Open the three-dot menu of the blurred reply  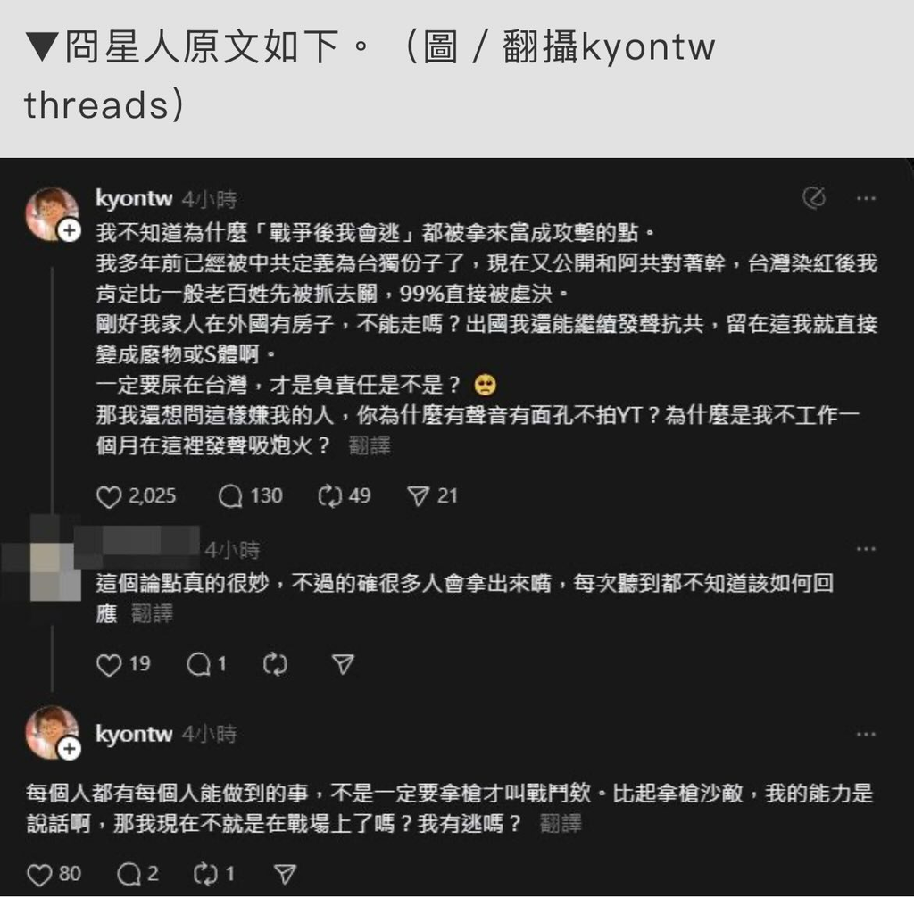(x=866, y=549)
